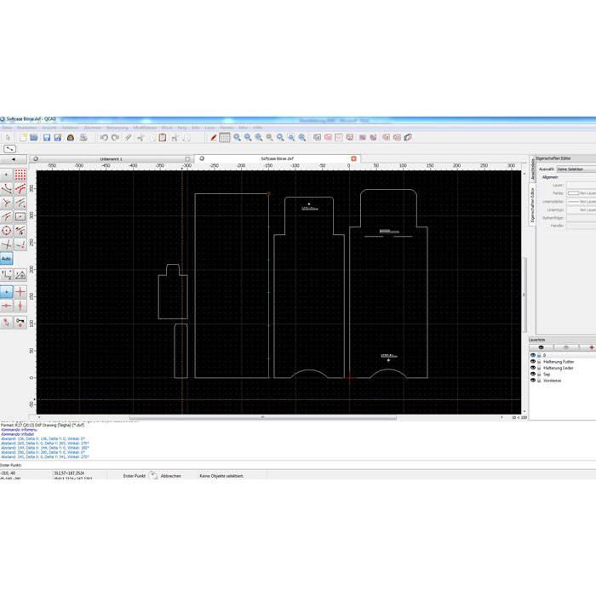596x596 pixels.
Task: Close the Softcase Börse.dxf tab
Action: [353, 158]
